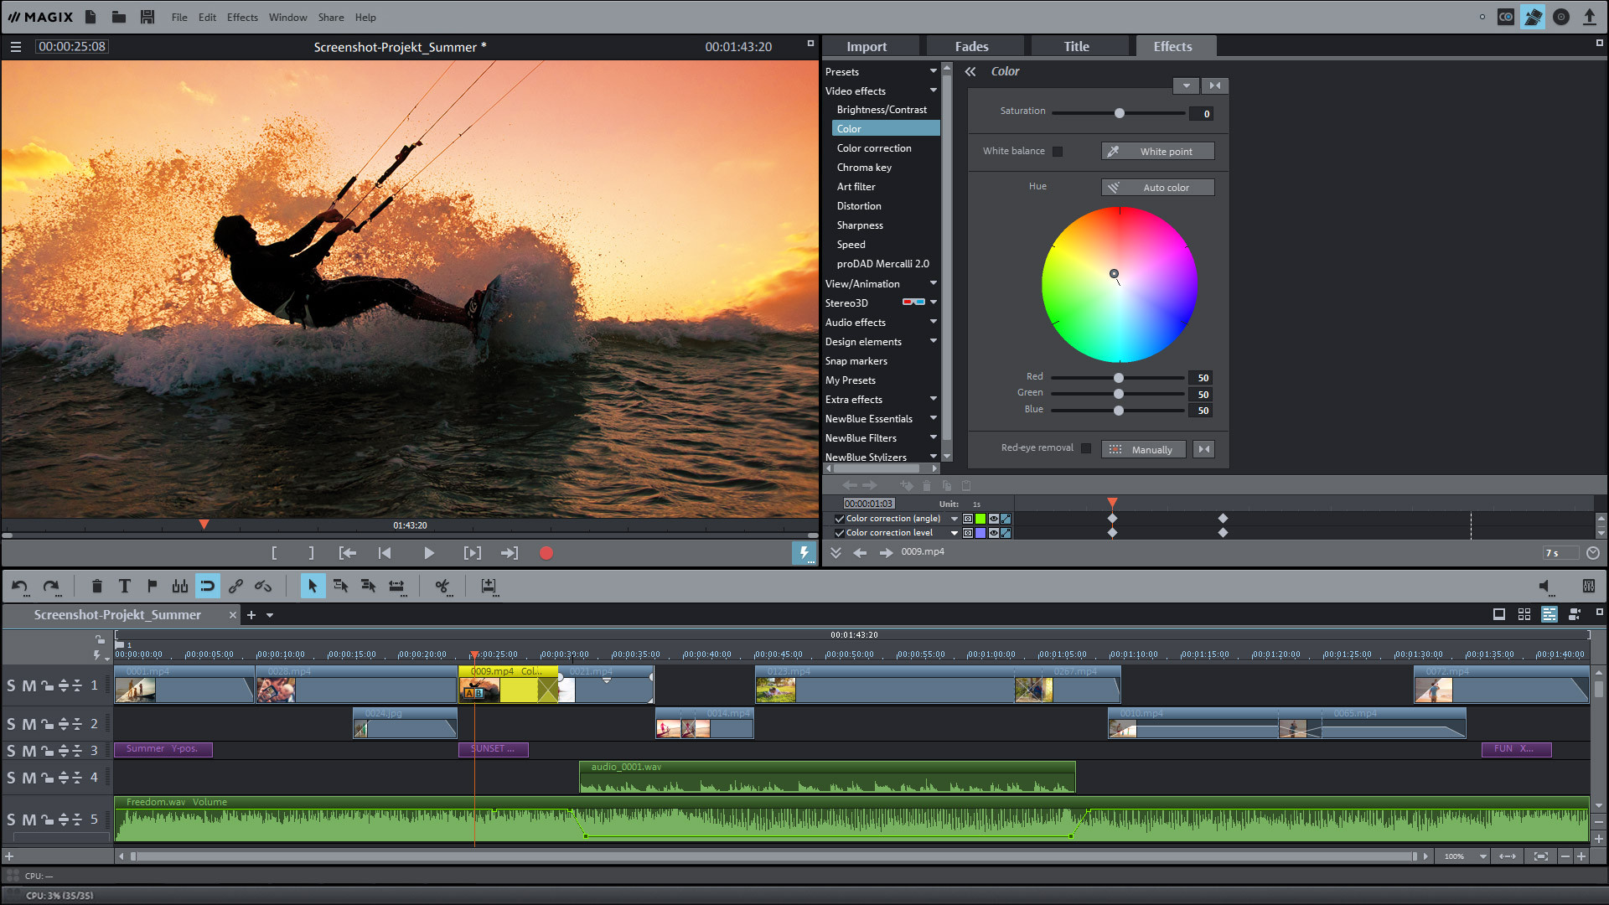Click the export upload arrow icon
1609x905 pixels.
tap(1589, 17)
